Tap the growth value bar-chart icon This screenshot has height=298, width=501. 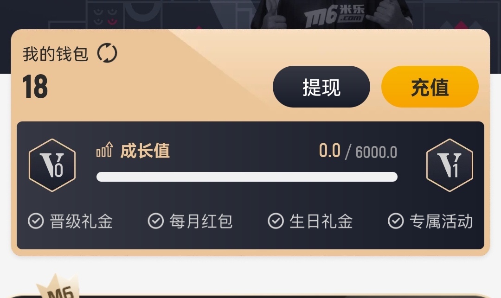tap(105, 150)
